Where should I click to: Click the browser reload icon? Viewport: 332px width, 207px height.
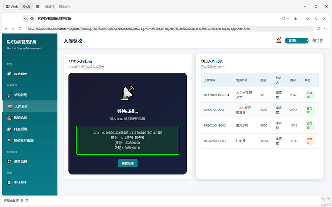pyautogui.click(x=20, y=29)
